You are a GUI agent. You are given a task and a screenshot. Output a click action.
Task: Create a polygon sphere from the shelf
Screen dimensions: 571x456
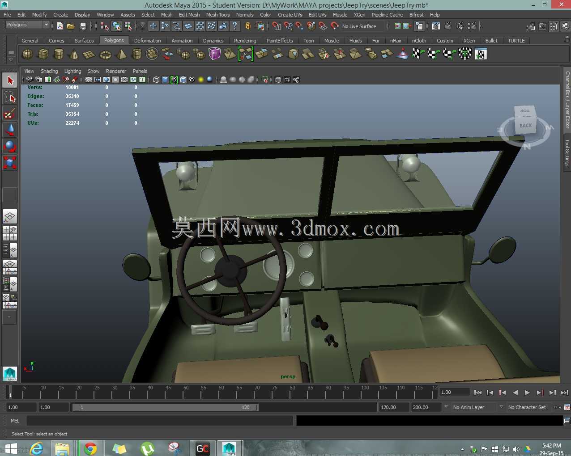pyautogui.click(x=27, y=54)
